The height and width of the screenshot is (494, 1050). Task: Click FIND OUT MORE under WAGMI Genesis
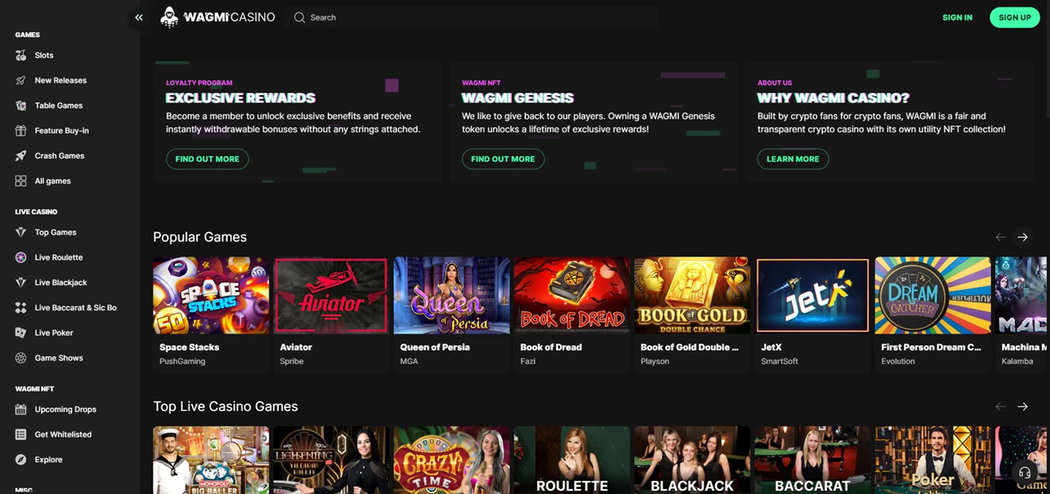(x=503, y=159)
